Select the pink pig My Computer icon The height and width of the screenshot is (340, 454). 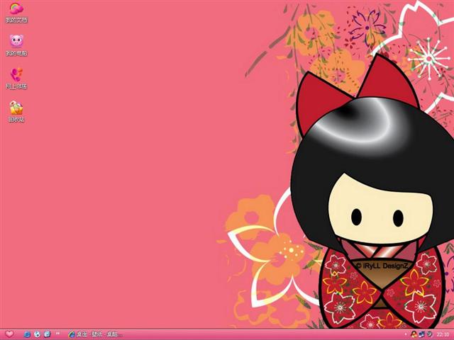click(16, 45)
